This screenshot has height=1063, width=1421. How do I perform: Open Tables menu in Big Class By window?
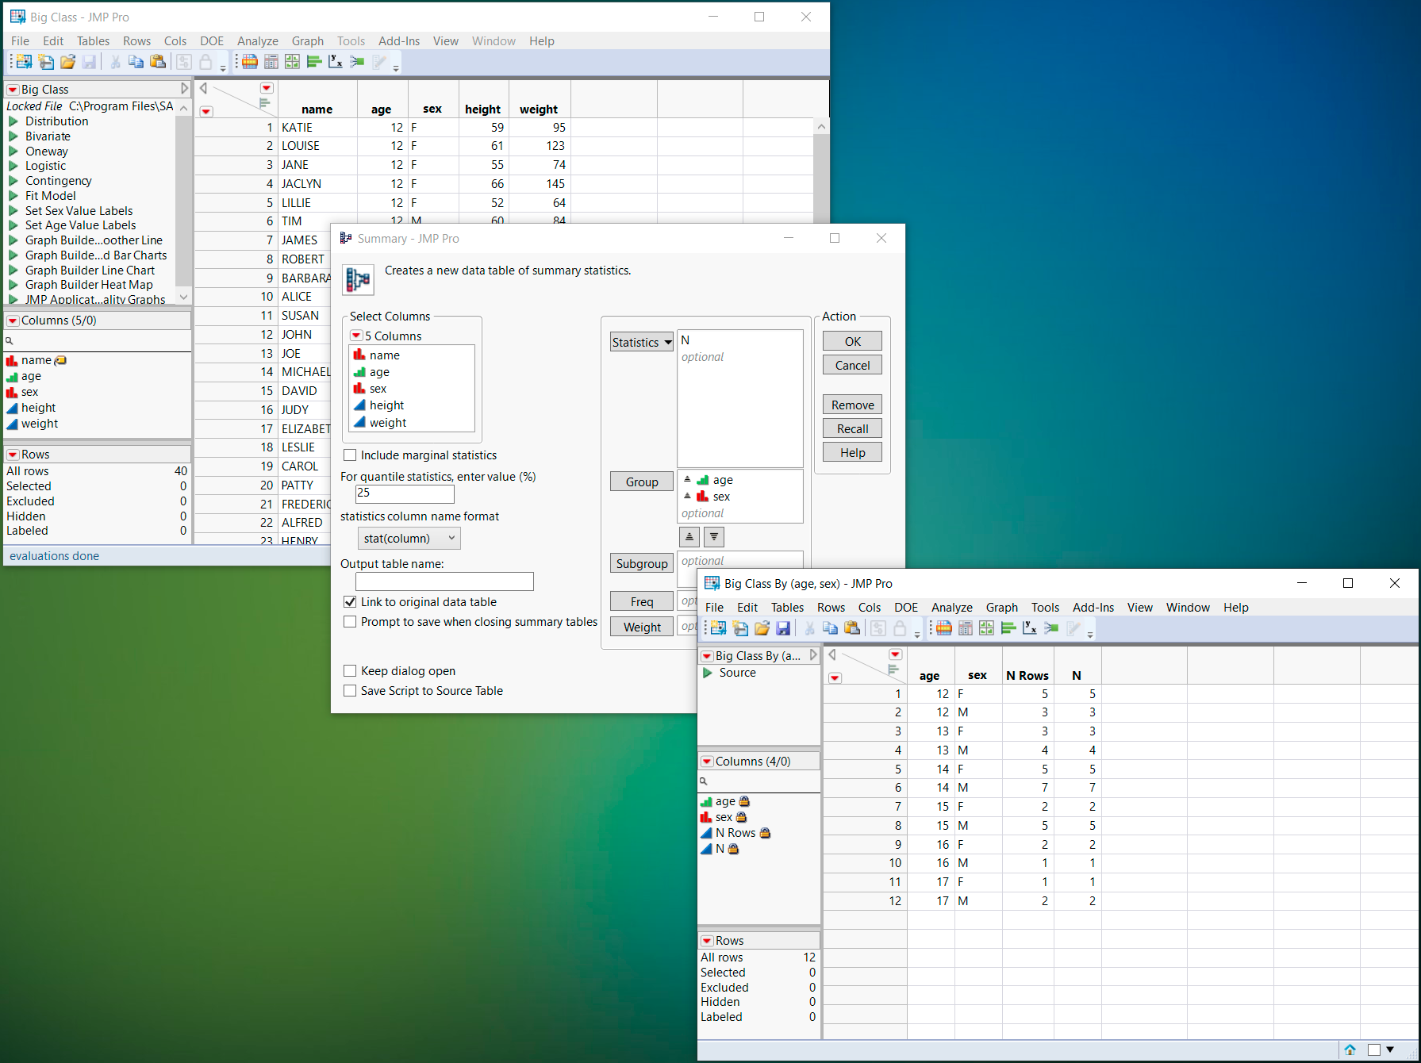point(787,608)
